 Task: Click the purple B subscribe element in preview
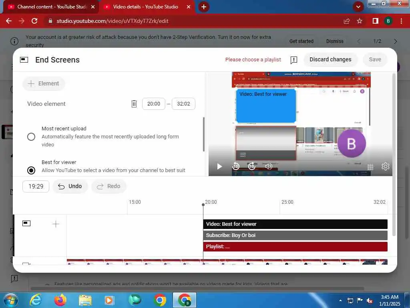pyautogui.click(x=352, y=143)
